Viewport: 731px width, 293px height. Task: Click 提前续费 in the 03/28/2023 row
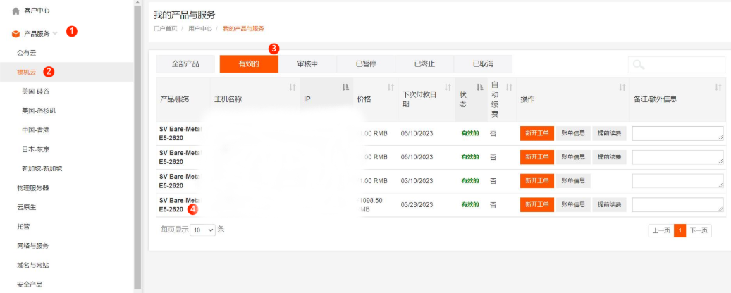coord(609,205)
